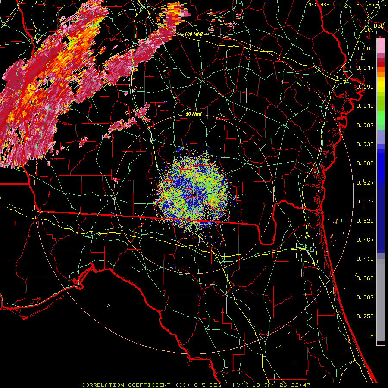Click the 100 NMI range ring label
This screenshot has height=388, width=388.
[194, 34]
